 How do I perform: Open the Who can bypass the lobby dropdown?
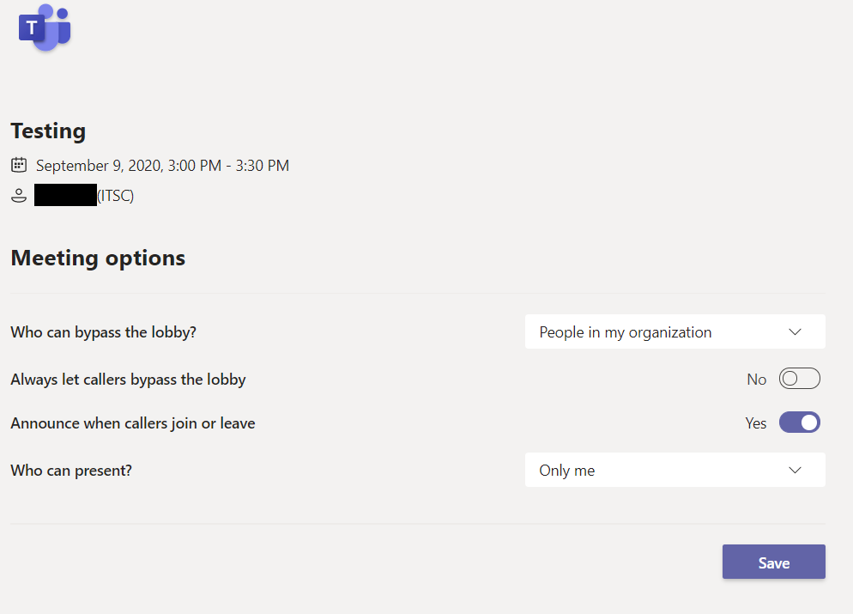(675, 331)
